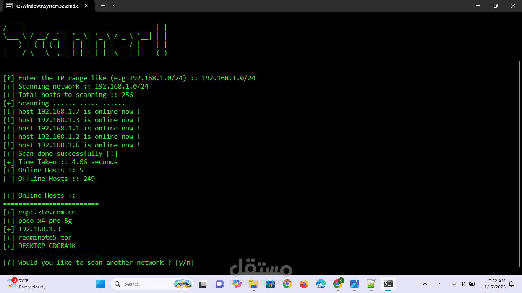Click the terminal vertical scrollbar
This screenshot has width=522, height=293.
[x=519, y=164]
